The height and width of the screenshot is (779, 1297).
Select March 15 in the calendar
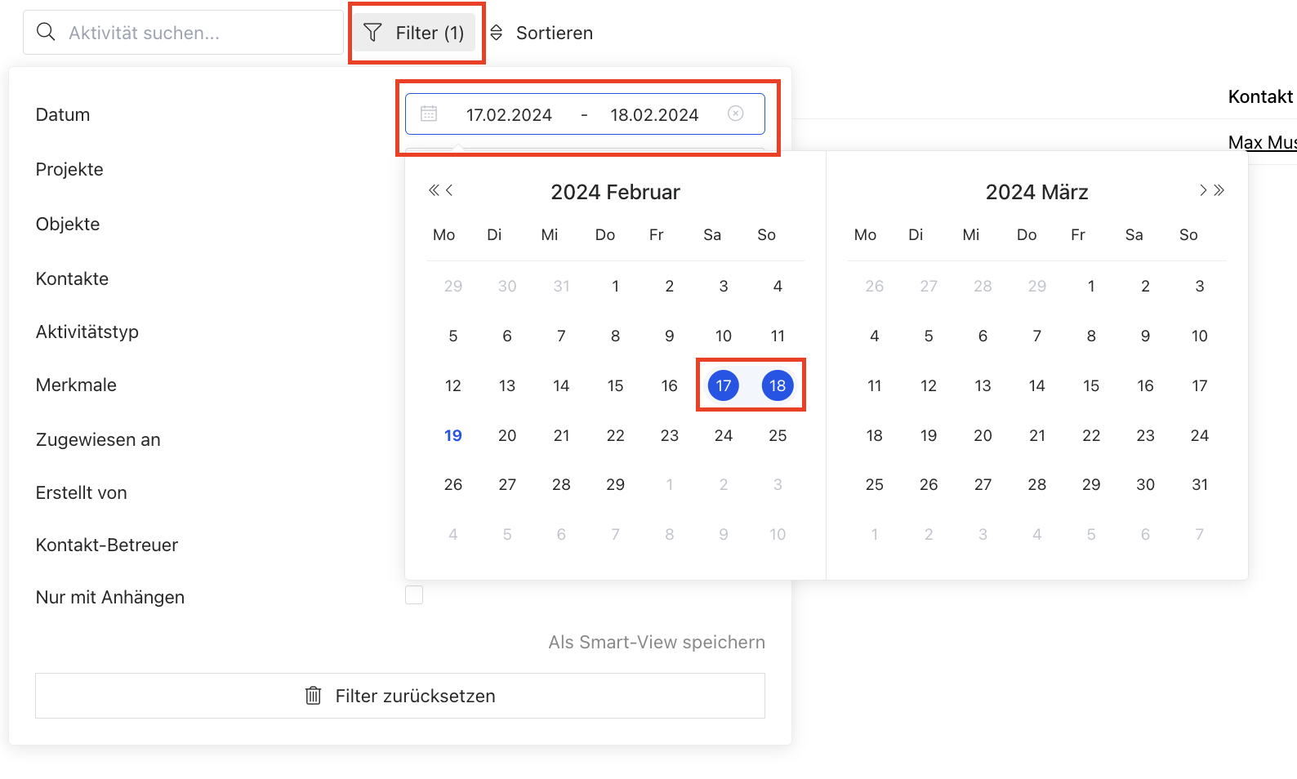1091,385
